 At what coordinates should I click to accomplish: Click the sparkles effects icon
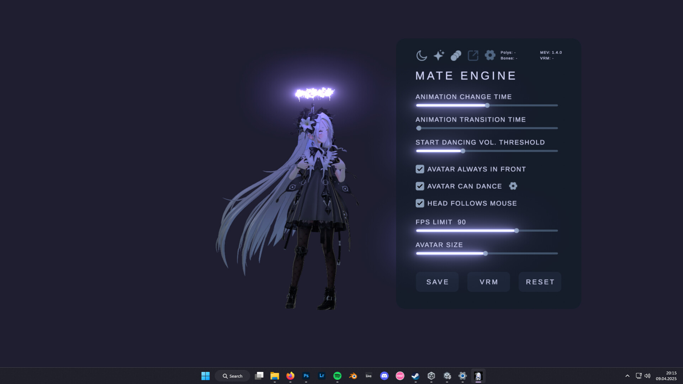click(x=439, y=55)
